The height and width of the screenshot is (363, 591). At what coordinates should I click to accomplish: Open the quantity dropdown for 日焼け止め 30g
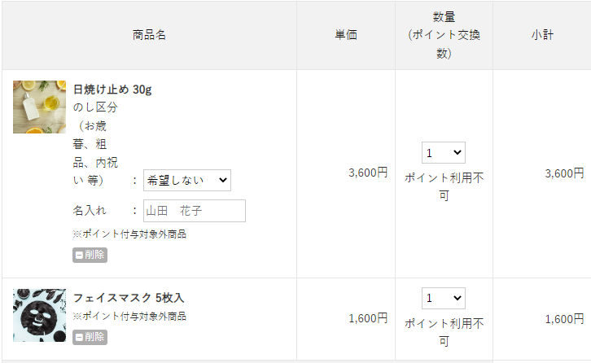coord(443,152)
